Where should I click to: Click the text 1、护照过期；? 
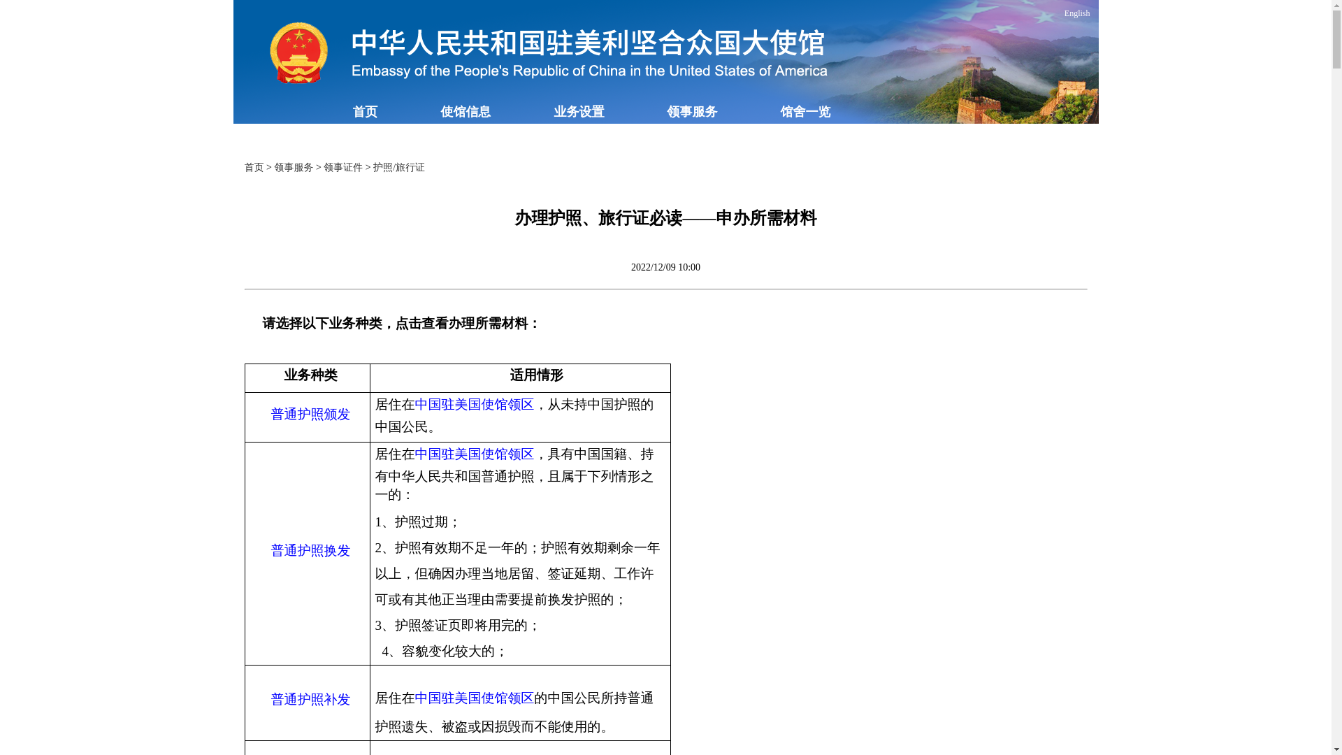[417, 522]
